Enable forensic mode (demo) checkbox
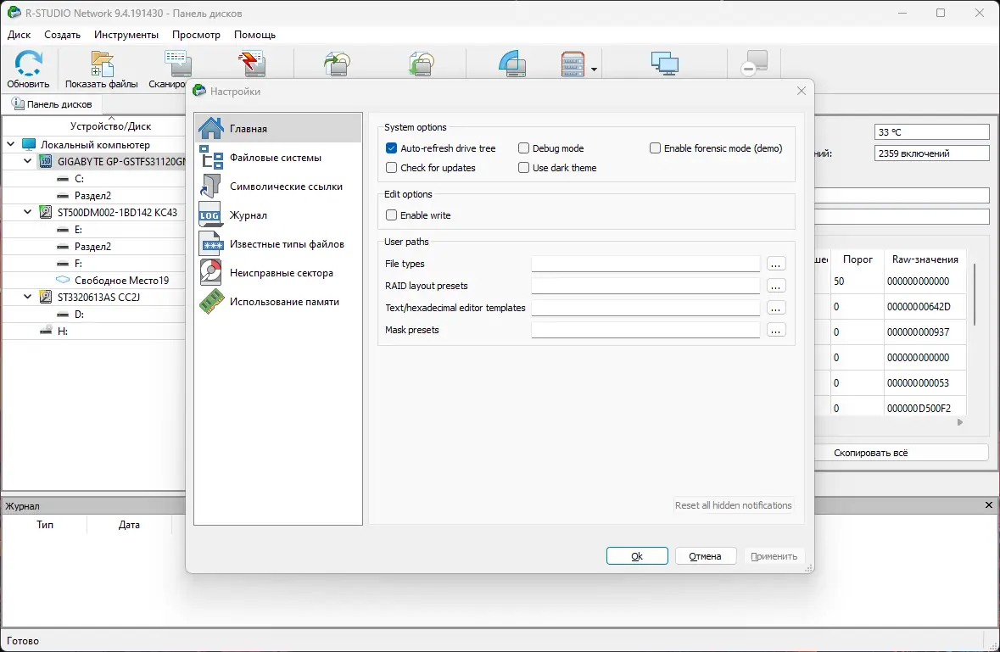Screen dimensions: 1000x652 (x=655, y=148)
